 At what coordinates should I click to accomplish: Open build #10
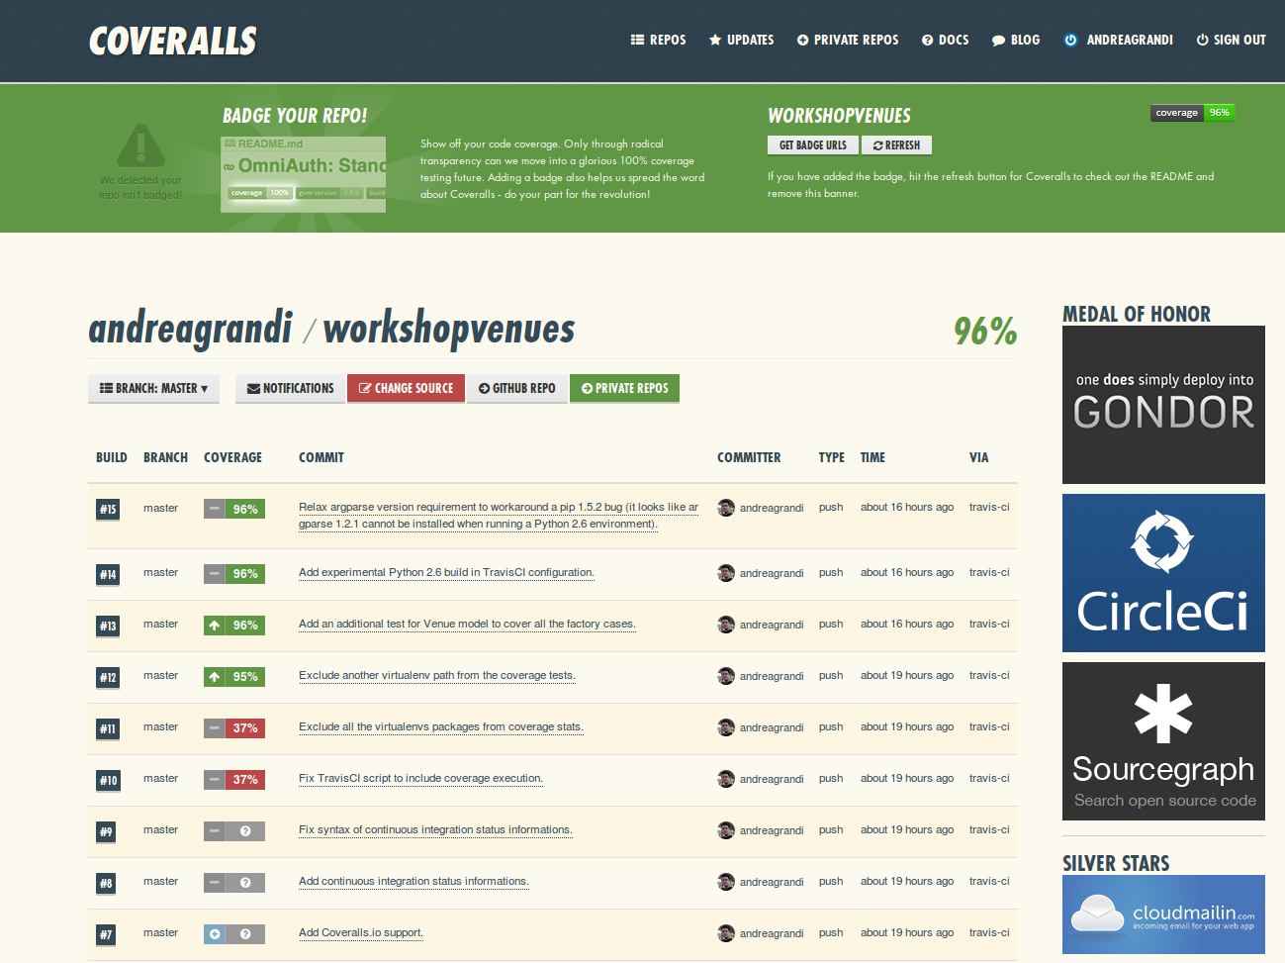(108, 780)
